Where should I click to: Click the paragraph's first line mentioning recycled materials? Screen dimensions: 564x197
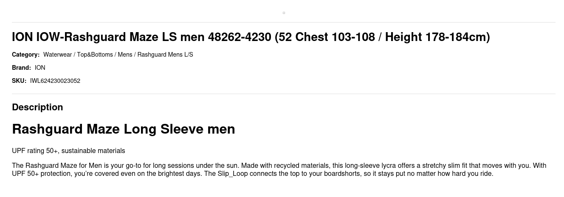click(279, 166)
